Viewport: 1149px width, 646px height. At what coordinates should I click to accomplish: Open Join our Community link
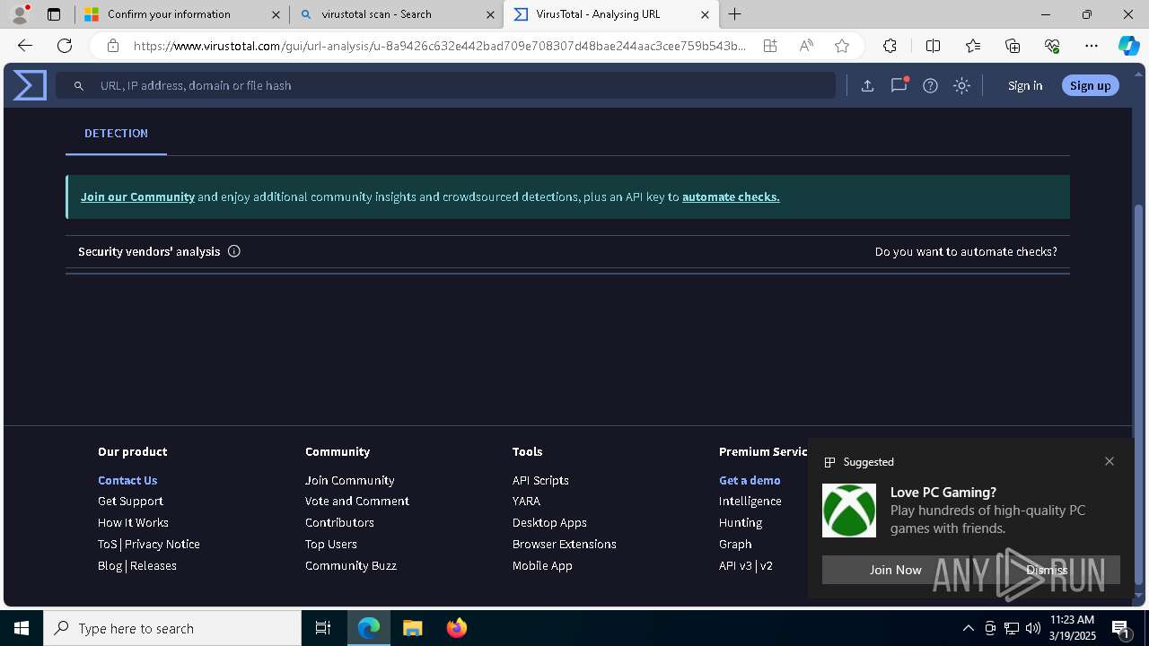pyautogui.click(x=137, y=196)
